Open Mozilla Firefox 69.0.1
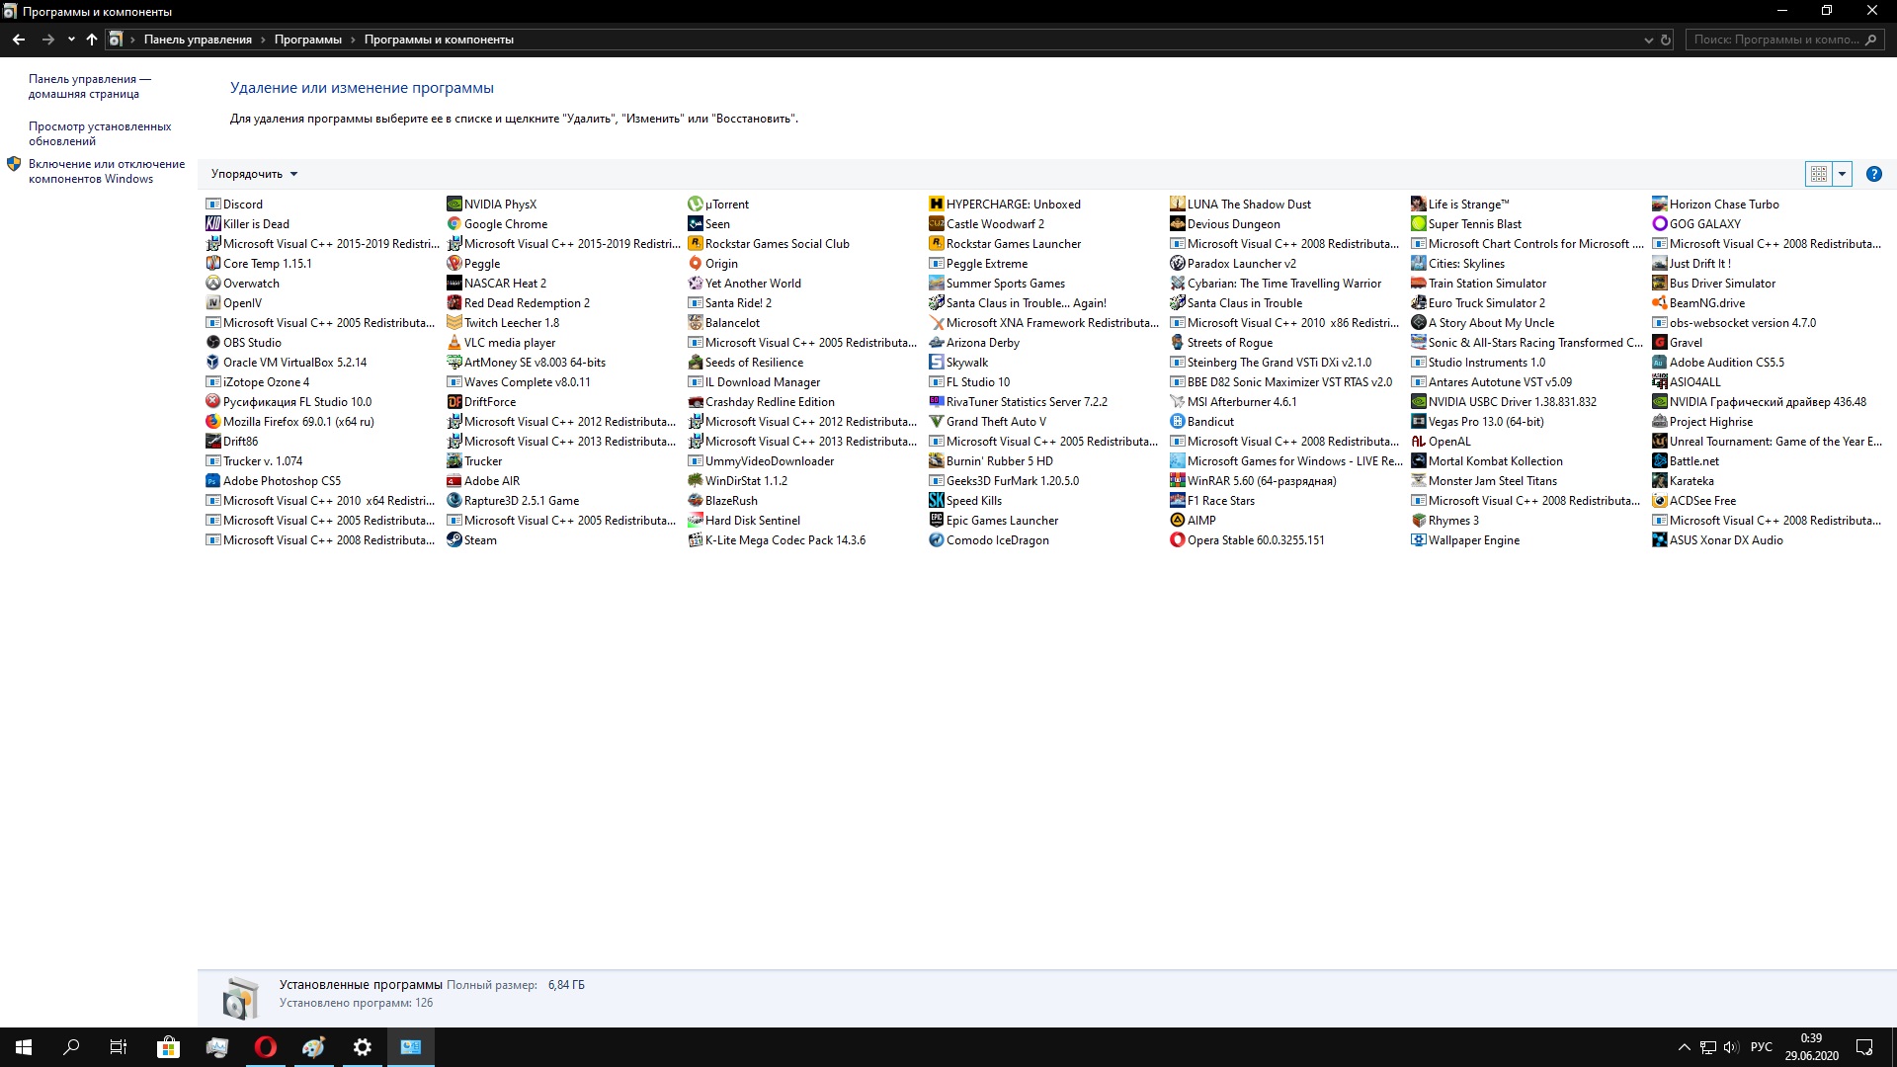The height and width of the screenshot is (1067, 1897). click(x=298, y=421)
